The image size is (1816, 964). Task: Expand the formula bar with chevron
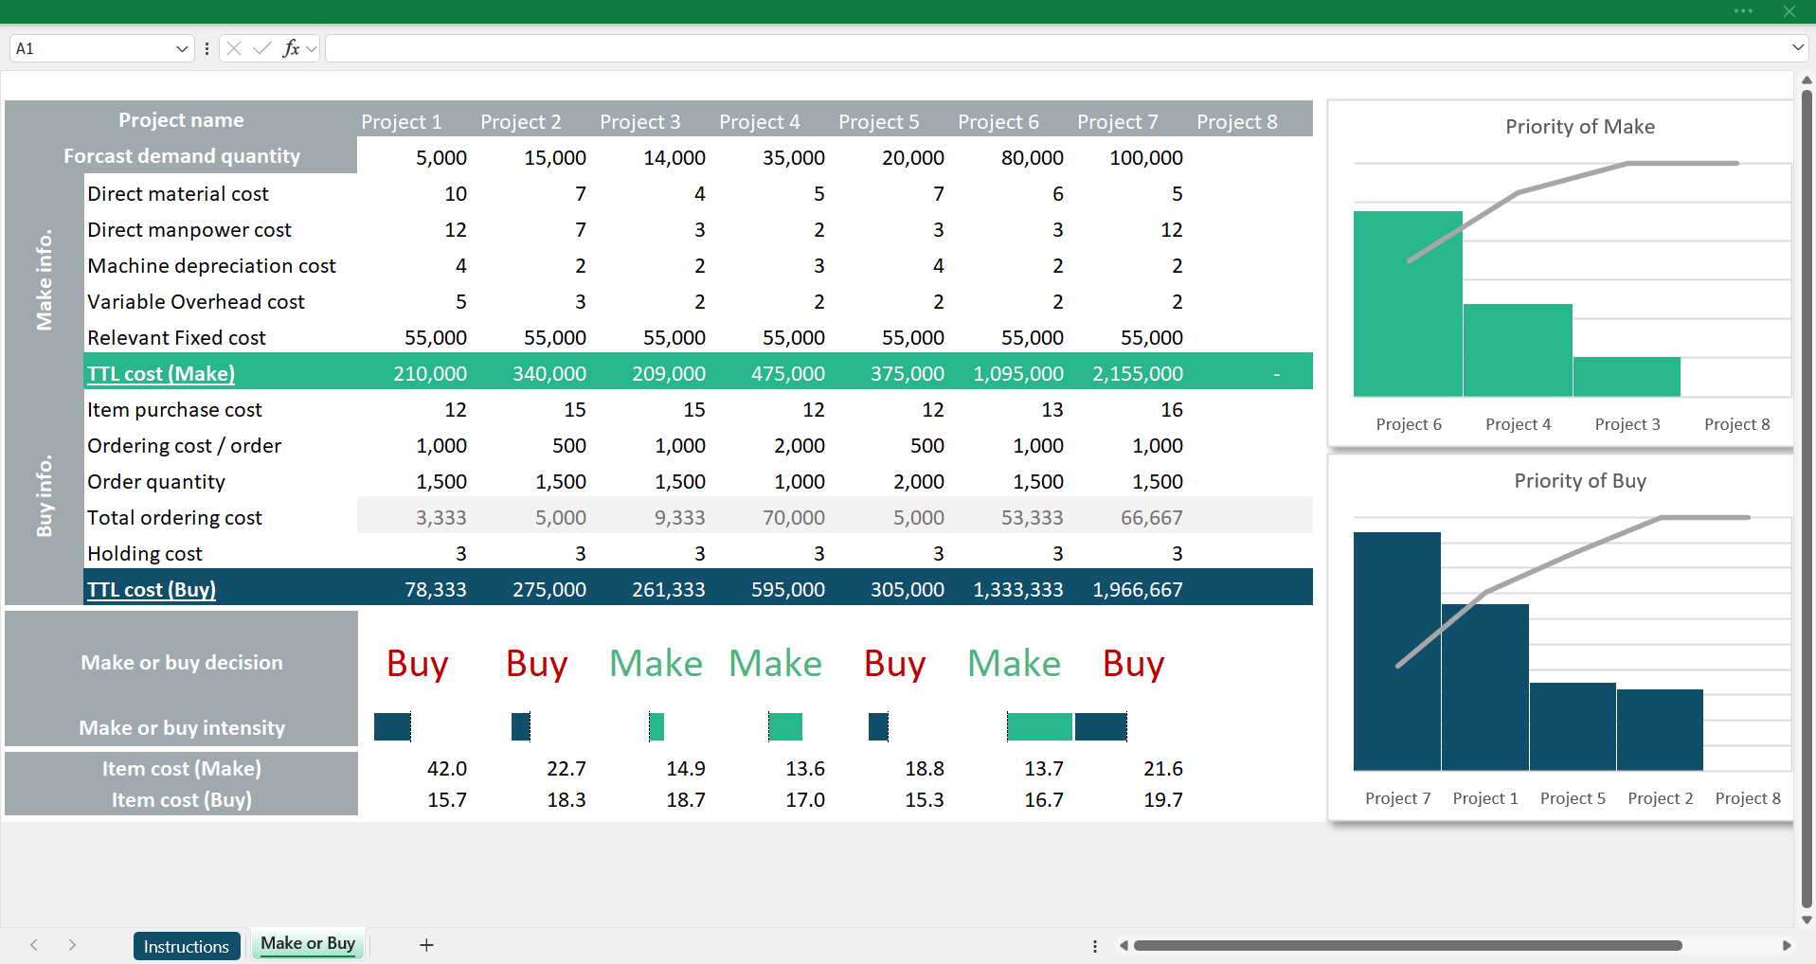pyautogui.click(x=1797, y=47)
